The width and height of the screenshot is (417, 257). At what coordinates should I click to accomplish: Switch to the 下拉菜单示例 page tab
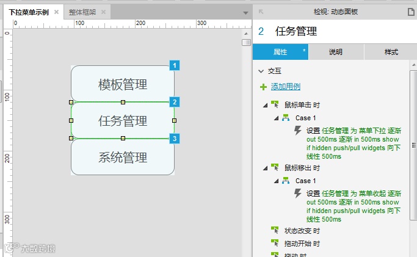tap(29, 12)
